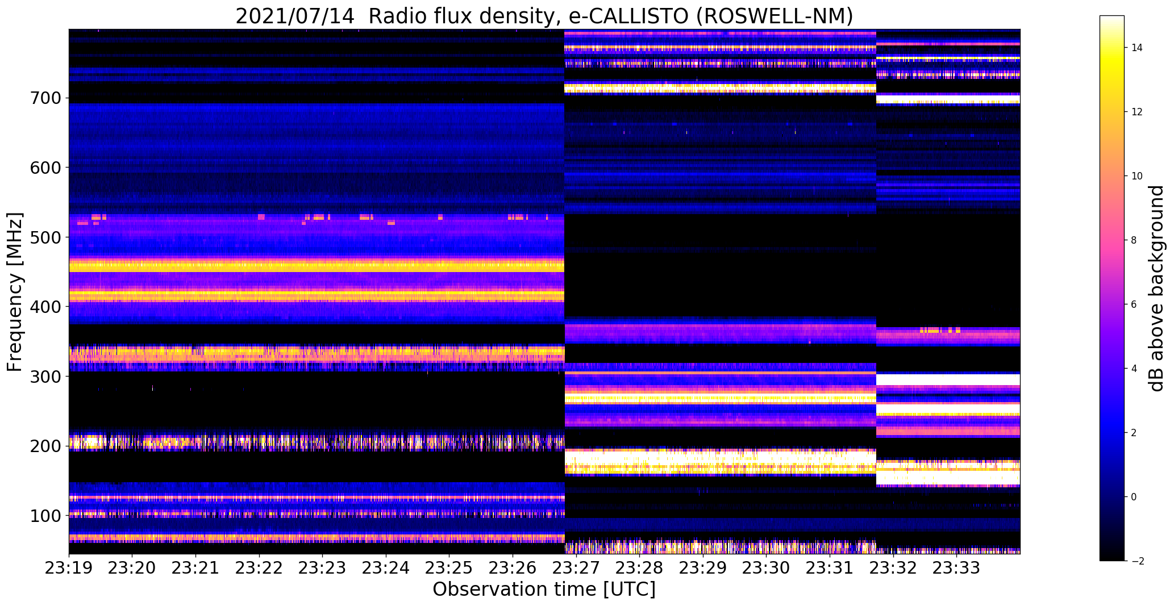Image resolution: width=1174 pixels, height=606 pixels.
Task: Click the 23:31 time tick label
Action: 830,568
